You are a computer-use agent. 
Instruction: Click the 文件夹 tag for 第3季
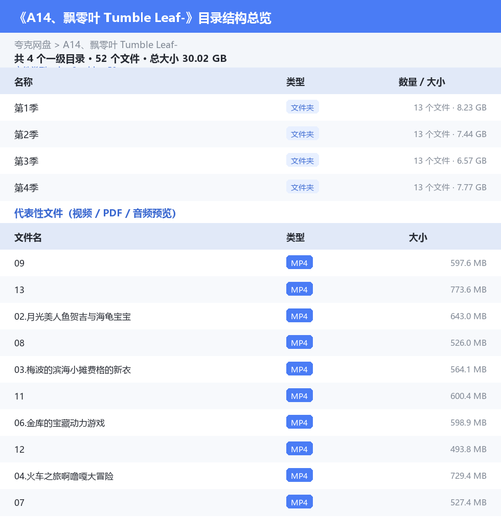tap(302, 160)
